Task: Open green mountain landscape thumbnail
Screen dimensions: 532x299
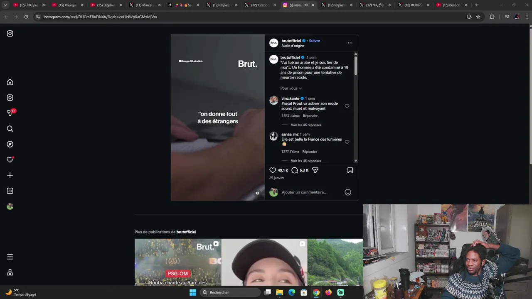Action: [x=335, y=262]
